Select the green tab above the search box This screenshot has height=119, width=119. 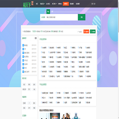[x=48, y=12]
